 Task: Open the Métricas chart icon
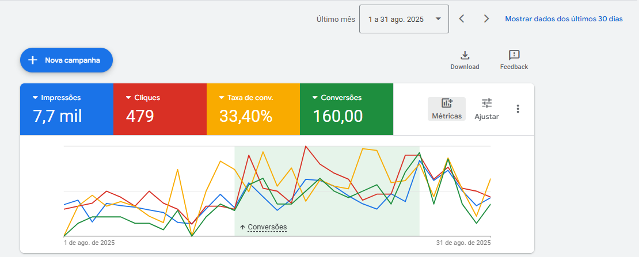click(x=447, y=103)
